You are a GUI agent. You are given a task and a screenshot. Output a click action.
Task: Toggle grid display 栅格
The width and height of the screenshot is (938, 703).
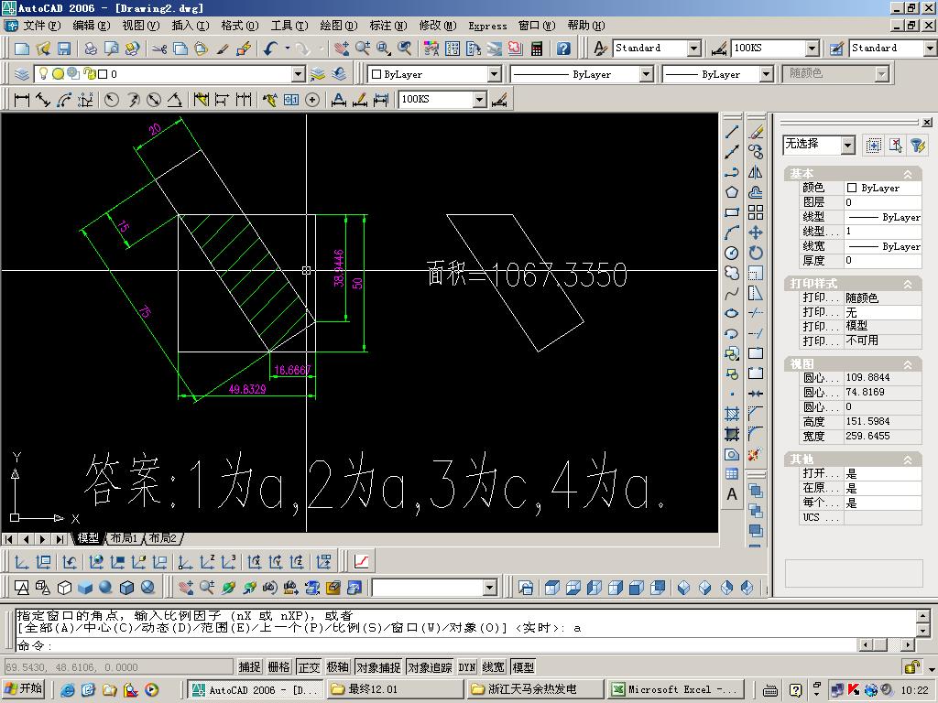(278, 667)
